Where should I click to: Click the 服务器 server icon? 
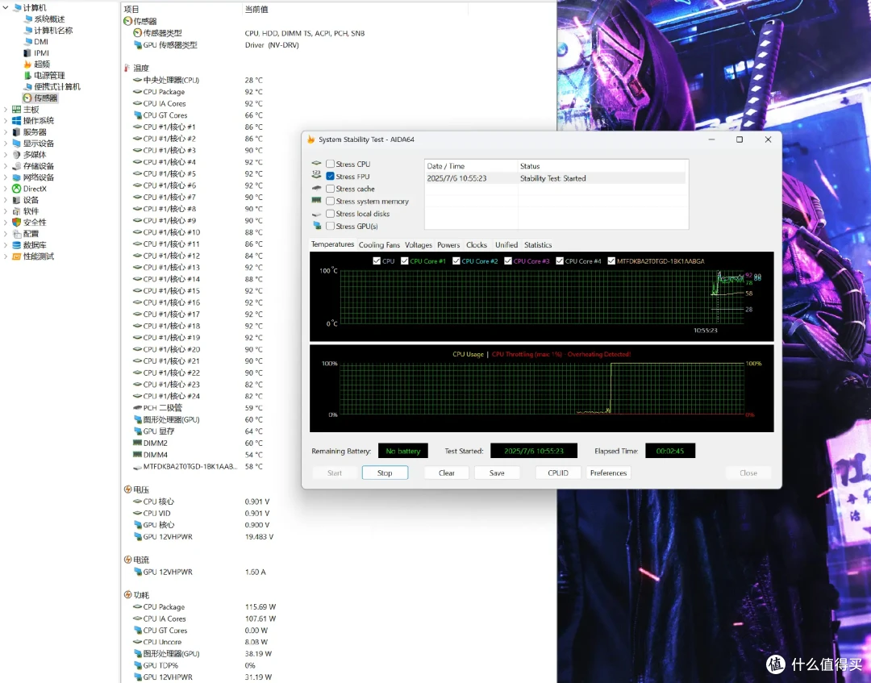(x=16, y=131)
